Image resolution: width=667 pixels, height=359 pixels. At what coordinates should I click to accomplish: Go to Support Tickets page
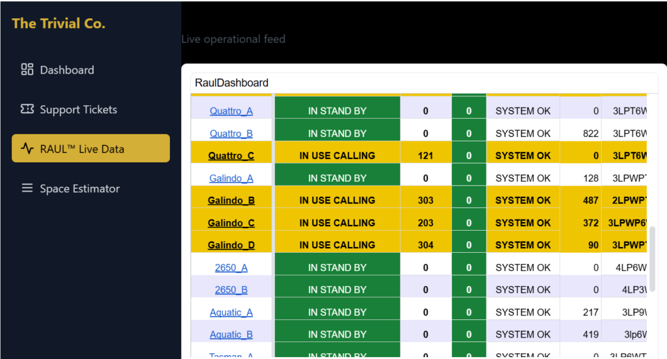click(78, 109)
